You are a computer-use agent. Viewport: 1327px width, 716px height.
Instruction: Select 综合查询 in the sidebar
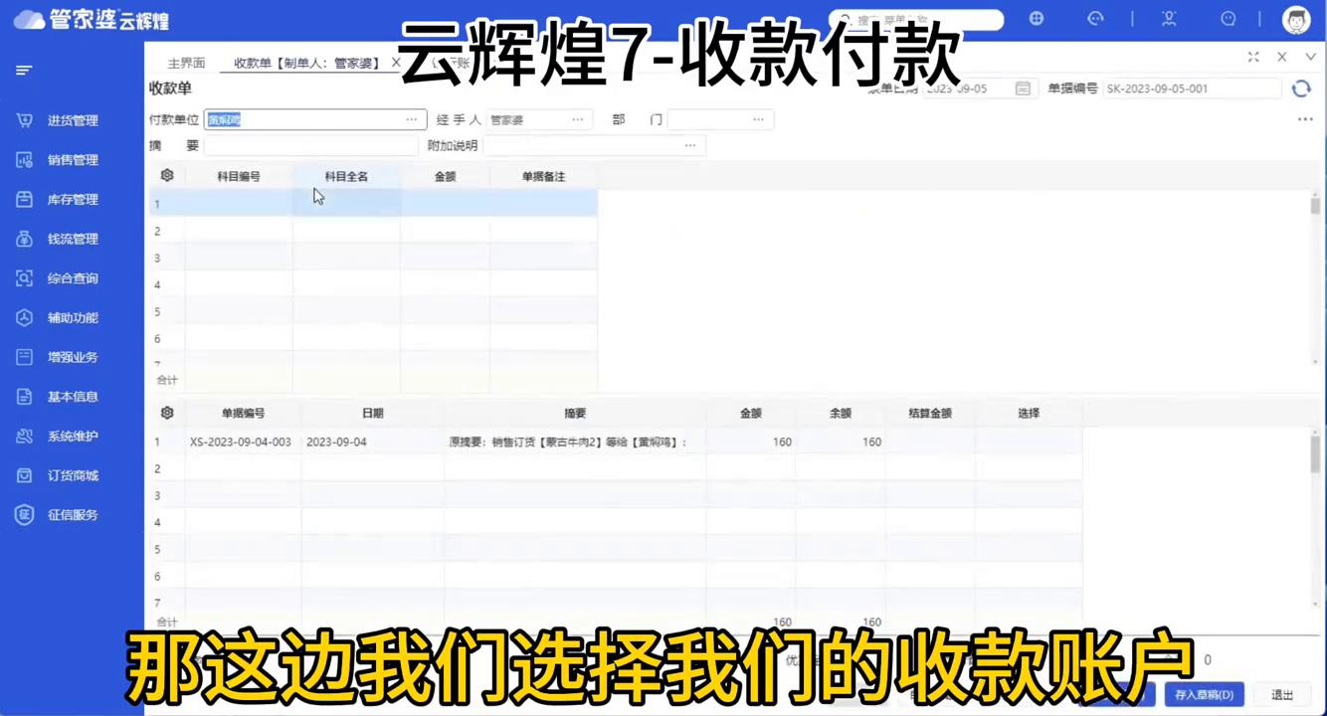click(x=71, y=278)
